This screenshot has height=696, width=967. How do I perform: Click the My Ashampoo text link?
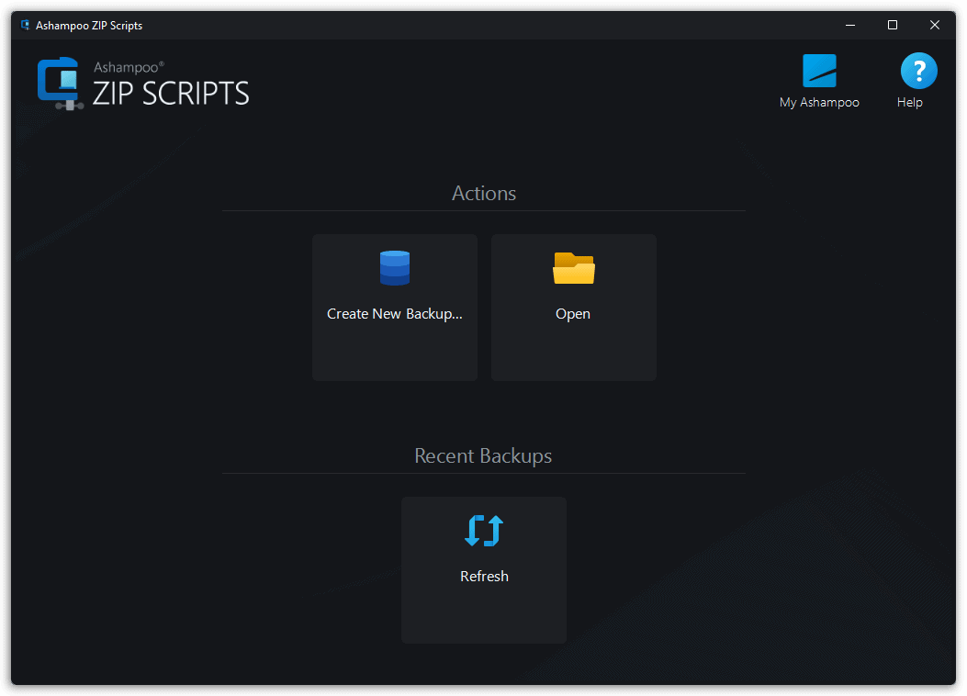click(819, 102)
